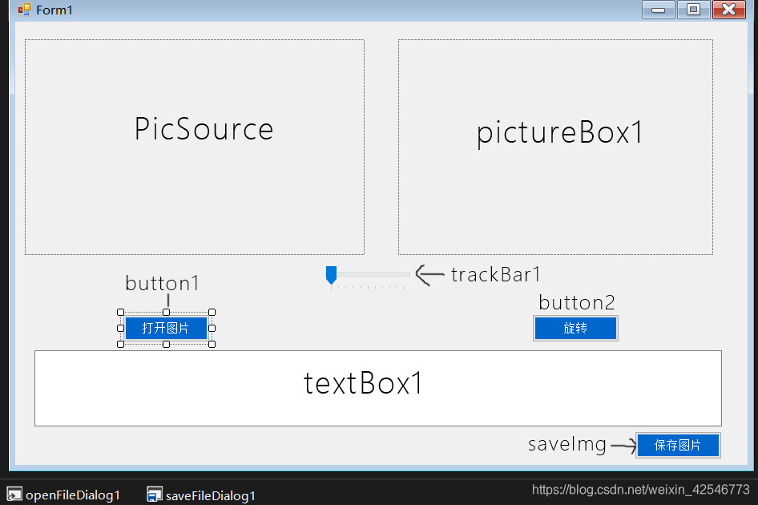Maximize the Form1 window
The width and height of the screenshot is (758, 505).
694,10
